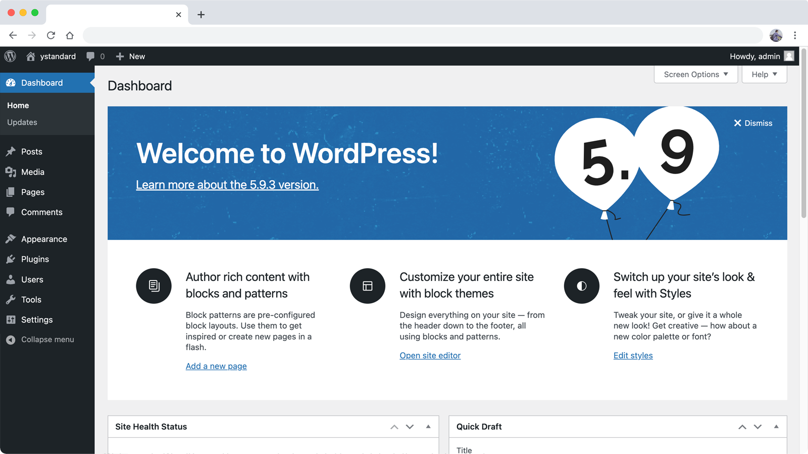Open the Plugins menu
Screen dimensions: 808x454
(35, 259)
